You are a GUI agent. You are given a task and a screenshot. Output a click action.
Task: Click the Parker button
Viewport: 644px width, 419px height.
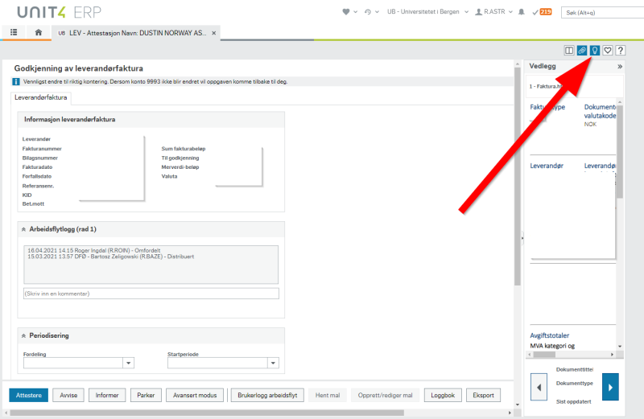pyautogui.click(x=146, y=395)
